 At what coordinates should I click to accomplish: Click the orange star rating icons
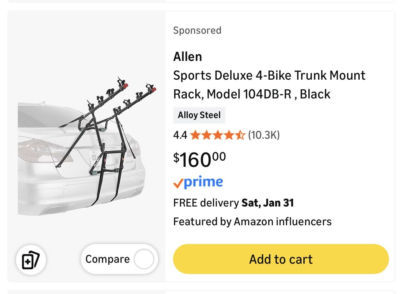(x=217, y=135)
